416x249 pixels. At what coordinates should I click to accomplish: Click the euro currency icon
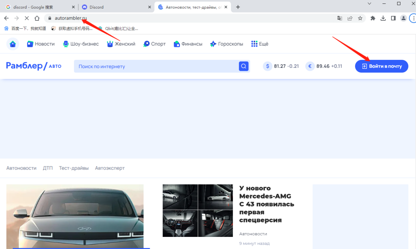coord(310,66)
